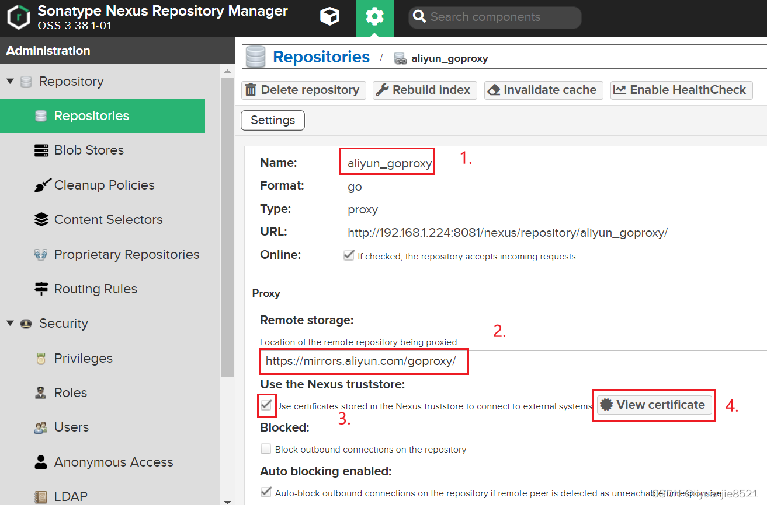Click the Content Selectors layers icon
Screen dimensions: 767x505
click(41, 220)
